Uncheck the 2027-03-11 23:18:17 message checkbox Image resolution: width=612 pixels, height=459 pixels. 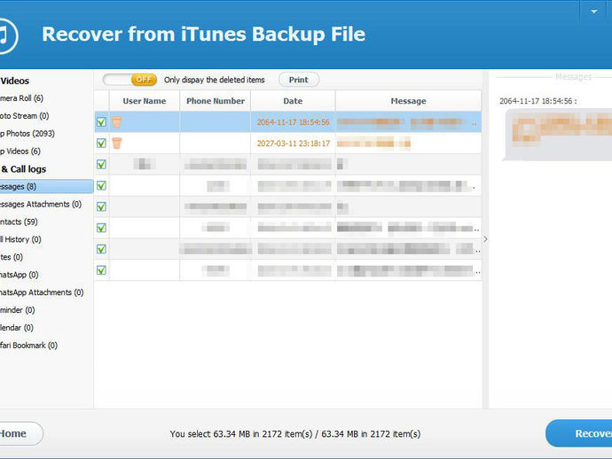point(101,144)
